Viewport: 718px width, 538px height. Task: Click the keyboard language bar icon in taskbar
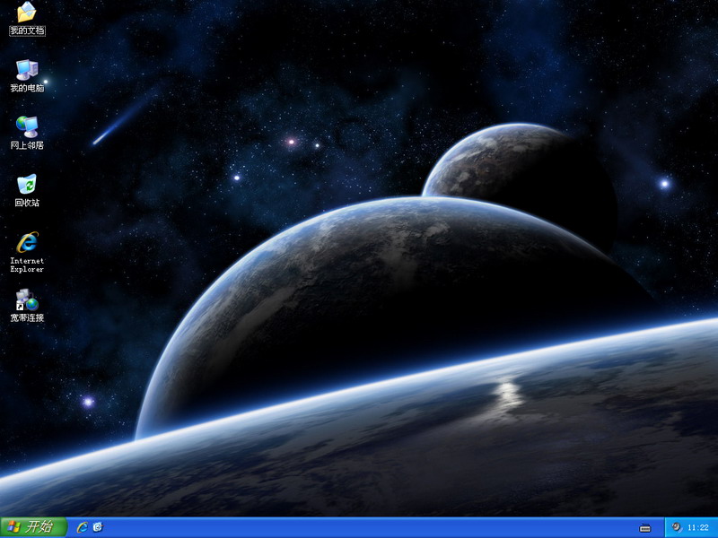coord(644,528)
